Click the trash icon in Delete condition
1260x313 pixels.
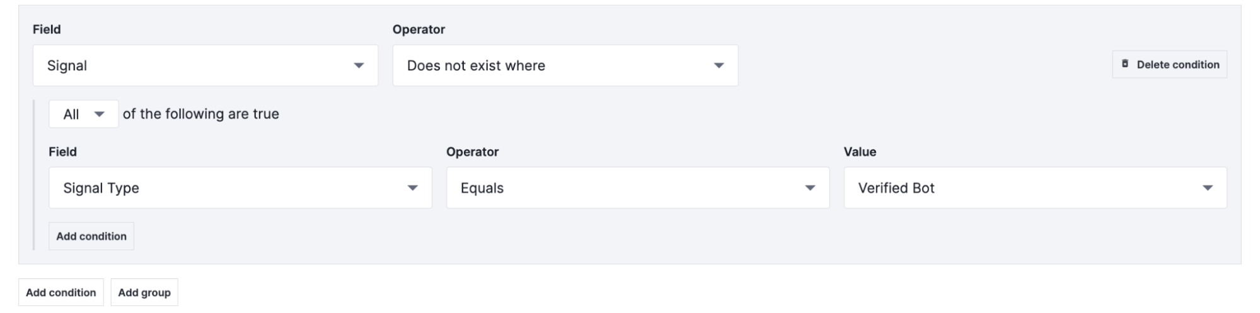point(1125,64)
